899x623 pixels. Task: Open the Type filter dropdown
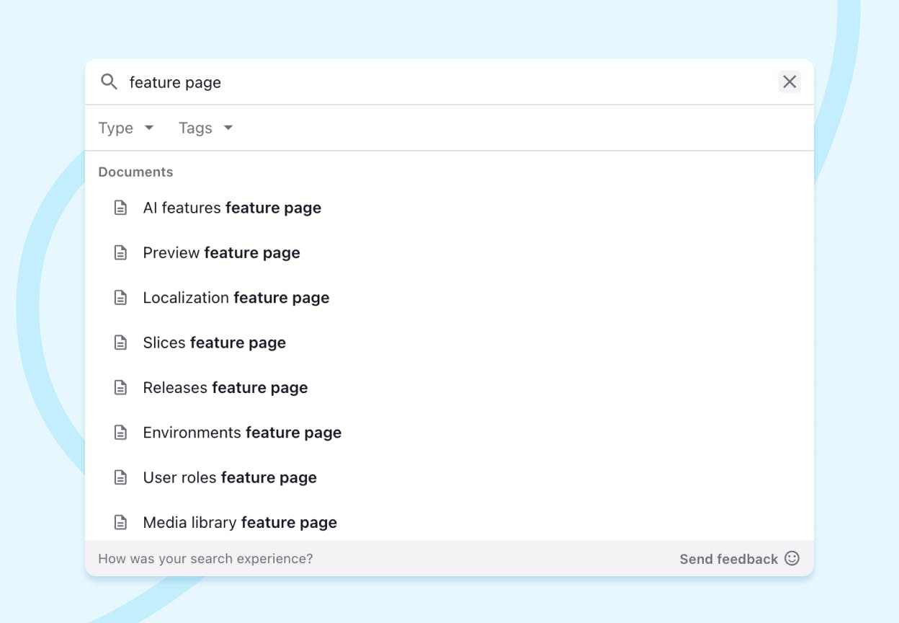coord(125,128)
